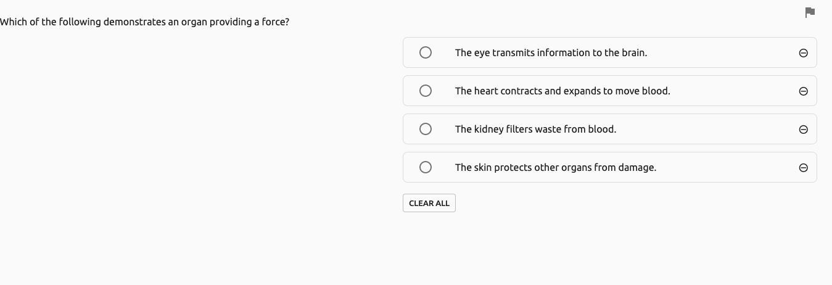Click text "The eye transmits information to the brain."
Image resolution: width=832 pixels, height=285 pixels.
pyautogui.click(x=551, y=53)
